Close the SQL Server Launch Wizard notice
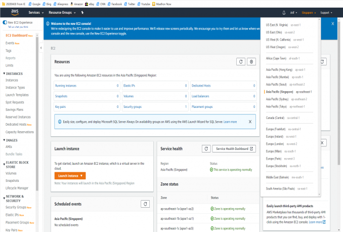Screen dimensions: 343x232 coord(249,122)
